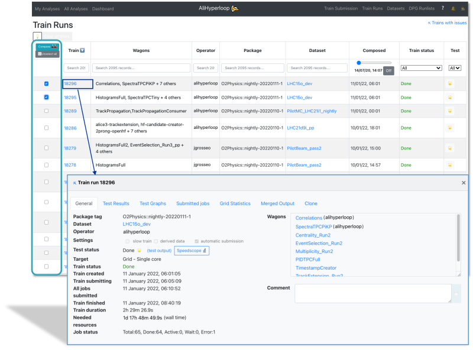Open the Correlations wagon link
The height and width of the screenshot is (350, 473).
point(309,218)
